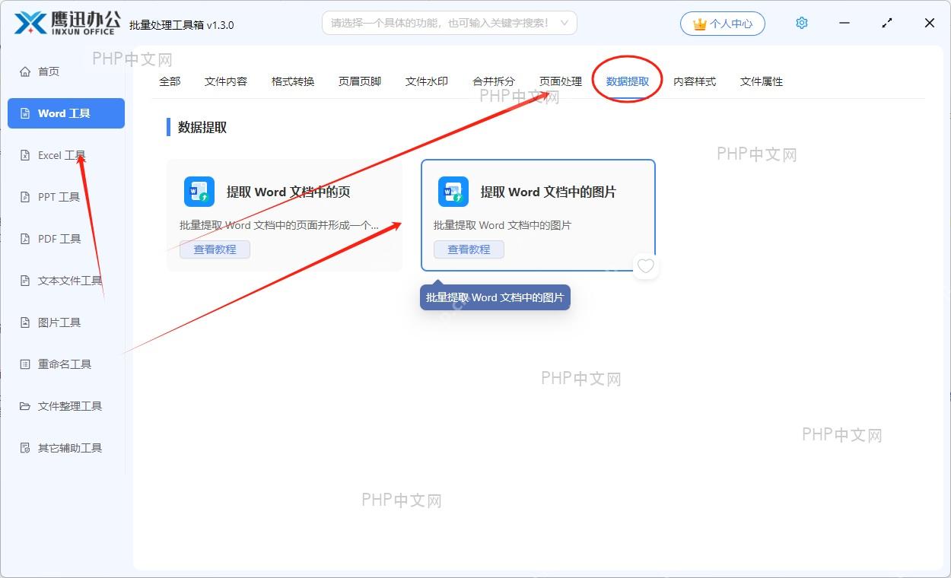Viewport: 951px width, 578px height.
Task: Open Excel 工具 in the sidebar
Action: 62,155
